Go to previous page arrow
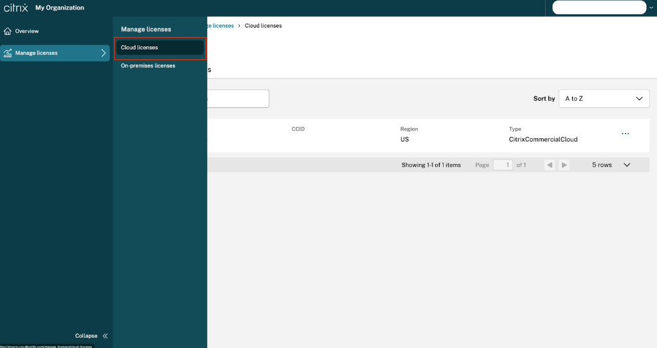The image size is (657, 348). coord(550,165)
